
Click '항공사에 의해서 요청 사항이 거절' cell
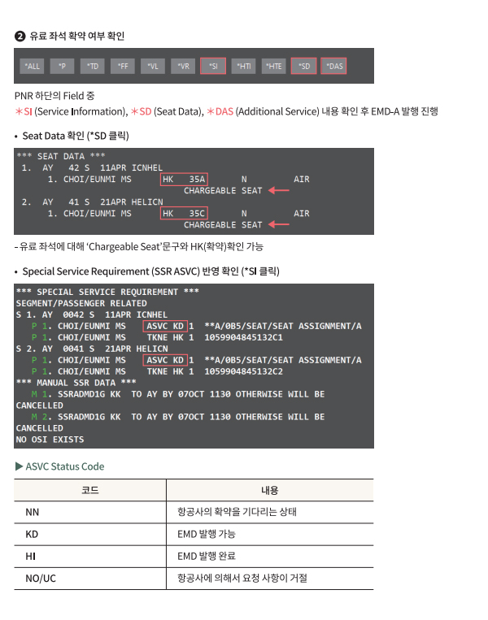(x=270, y=579)
